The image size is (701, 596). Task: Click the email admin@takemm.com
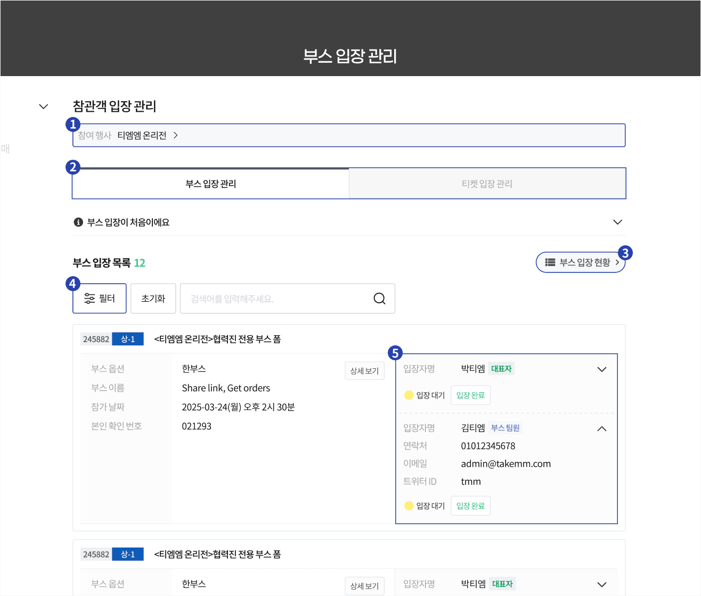[x=506, y=463]
